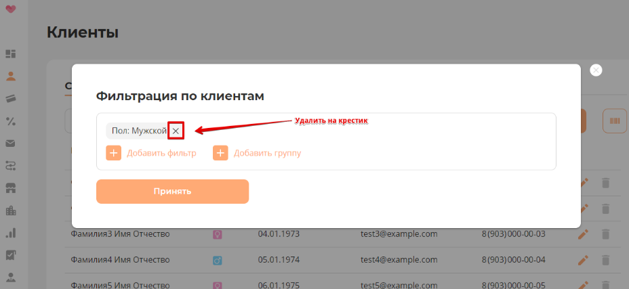This screenshot has height=289, width=629.
Task: Close the client filtering dialog
Action: 596,70
